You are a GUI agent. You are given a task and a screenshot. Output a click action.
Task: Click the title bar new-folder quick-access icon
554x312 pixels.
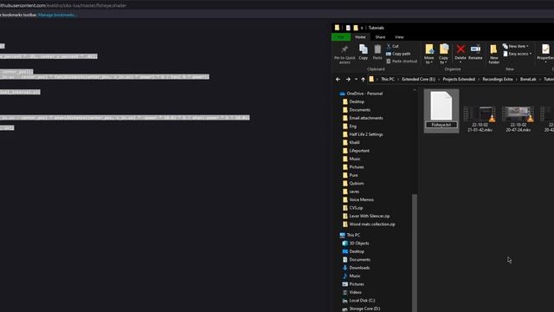click(356, 28)
